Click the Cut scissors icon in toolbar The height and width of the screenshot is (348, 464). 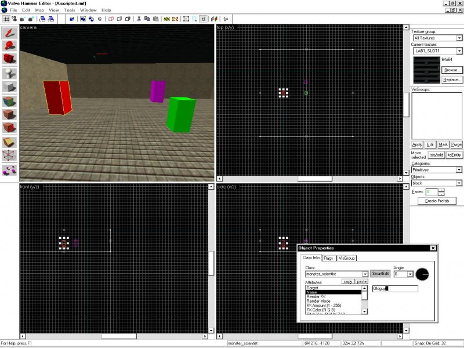coord(139,19)
